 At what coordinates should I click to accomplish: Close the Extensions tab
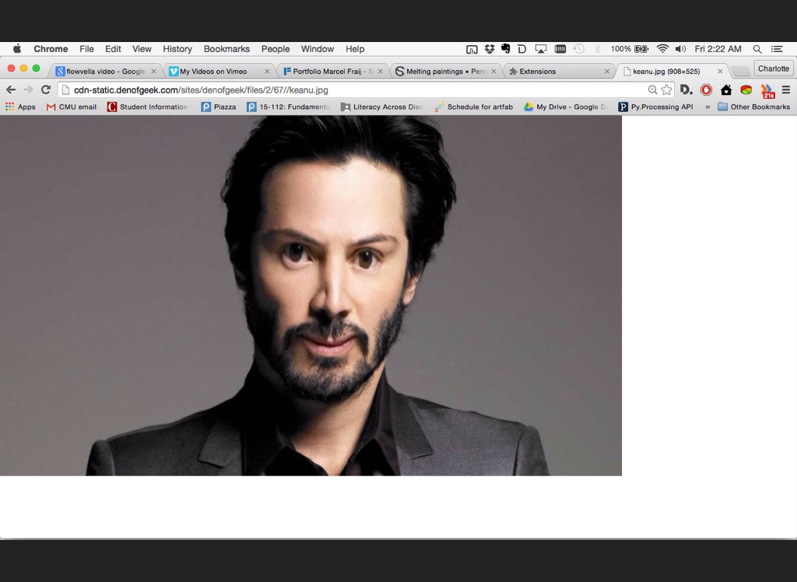pos(607,71)
